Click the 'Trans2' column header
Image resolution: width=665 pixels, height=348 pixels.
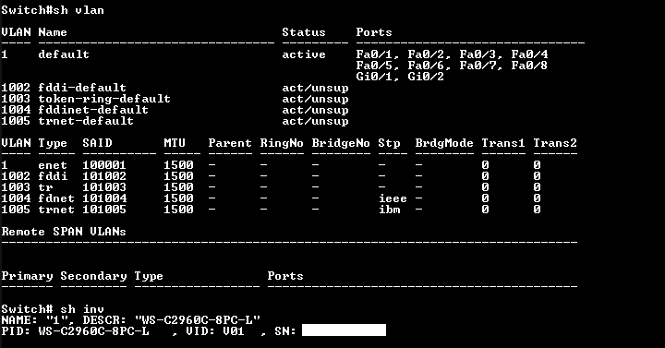pos(555,143)
